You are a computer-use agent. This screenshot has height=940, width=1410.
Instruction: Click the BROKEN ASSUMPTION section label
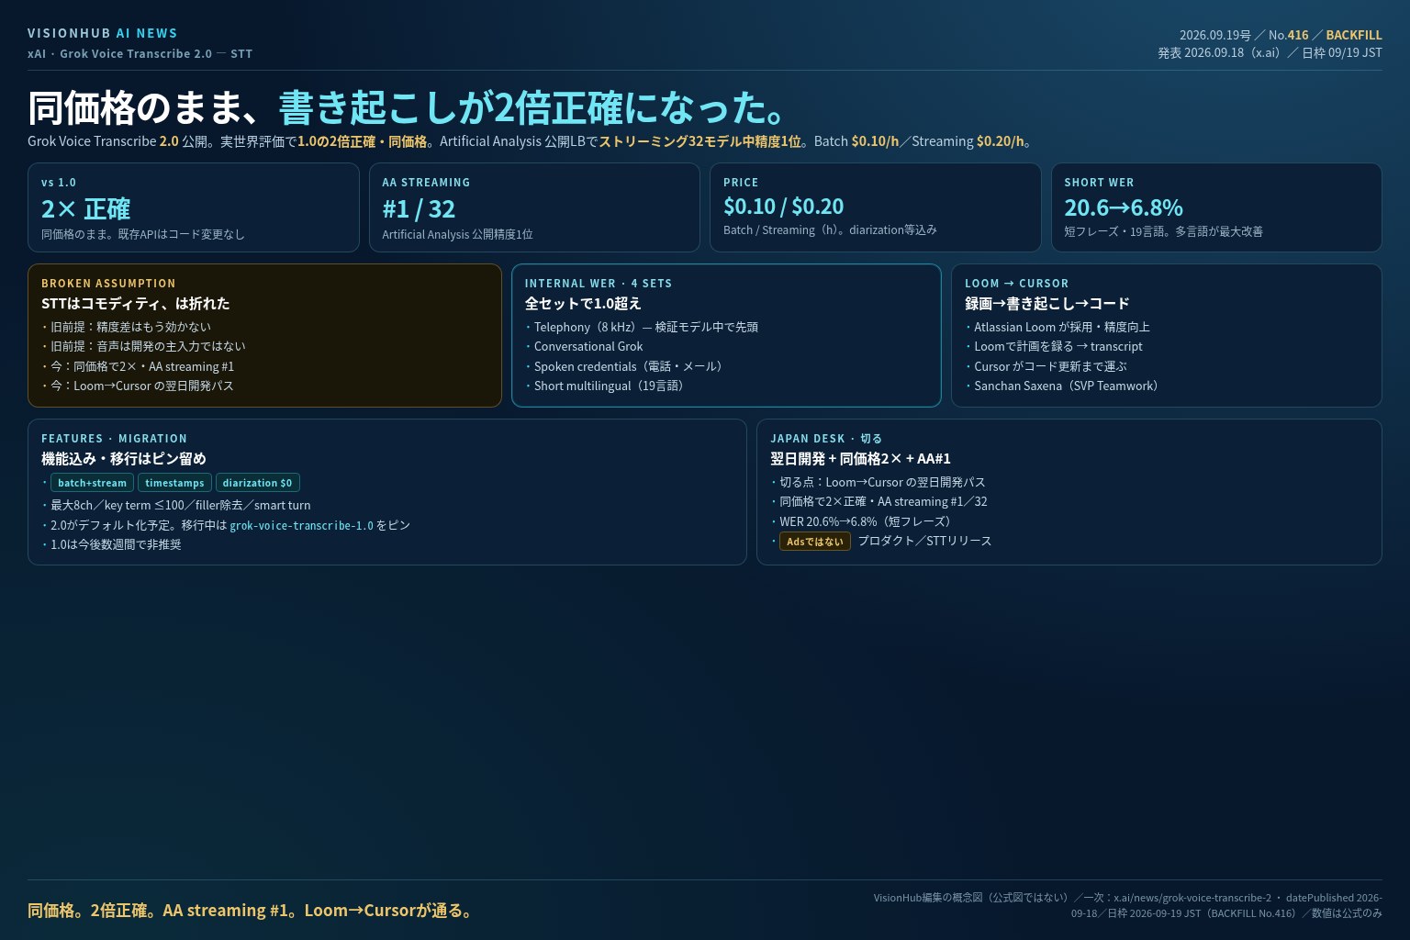coord(108,284)
